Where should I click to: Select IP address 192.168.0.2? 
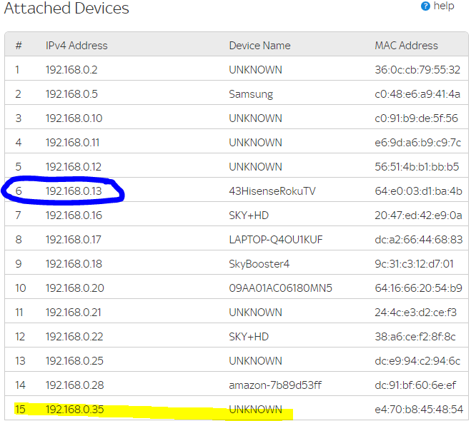pyautogui.click(x=71, y=69)
